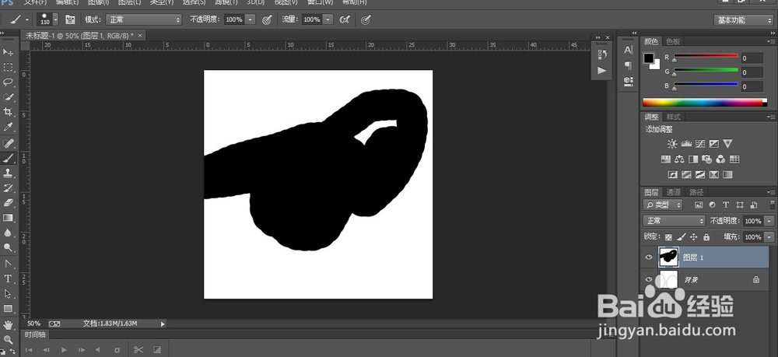Image resolution: width=778 pixels, height=357 pixels.
Task: Open the Character panel icon
Action: click(628, 50)
